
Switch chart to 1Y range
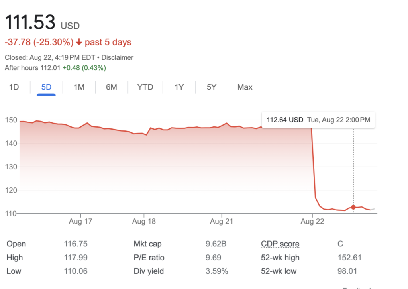179,87
